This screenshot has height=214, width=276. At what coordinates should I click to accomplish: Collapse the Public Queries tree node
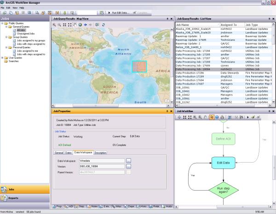(x=2, y=23)
